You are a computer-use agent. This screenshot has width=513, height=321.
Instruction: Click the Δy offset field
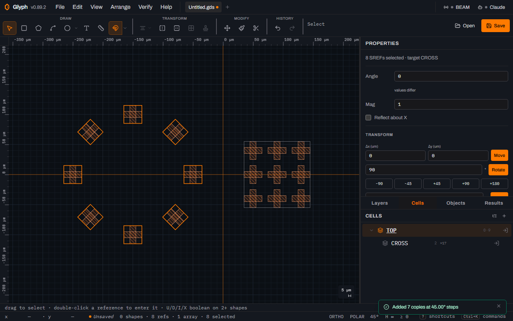coord(458,156)
